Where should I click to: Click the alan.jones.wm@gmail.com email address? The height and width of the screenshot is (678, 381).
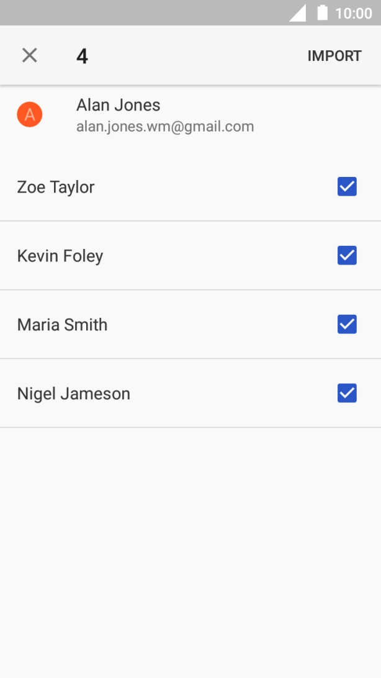click(x=165, y=127)
